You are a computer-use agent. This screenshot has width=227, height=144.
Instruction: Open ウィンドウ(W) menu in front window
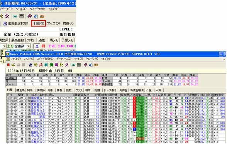coord(92,59)
